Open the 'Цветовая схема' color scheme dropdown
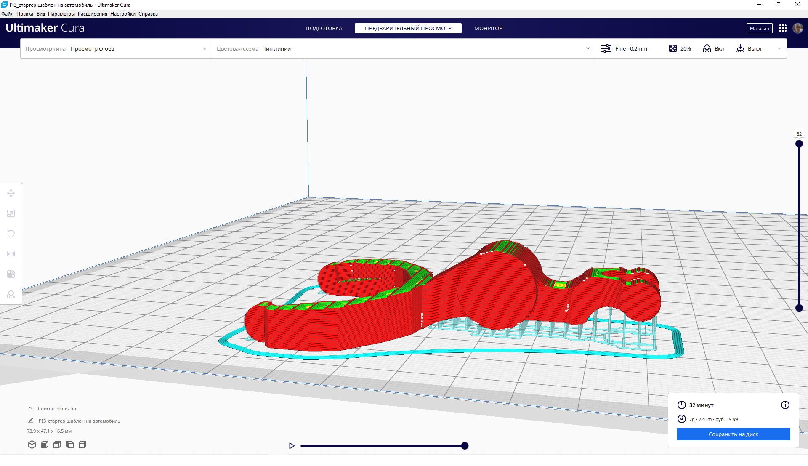The height and width of the screenshot is (466, 808). pos(403,48)
